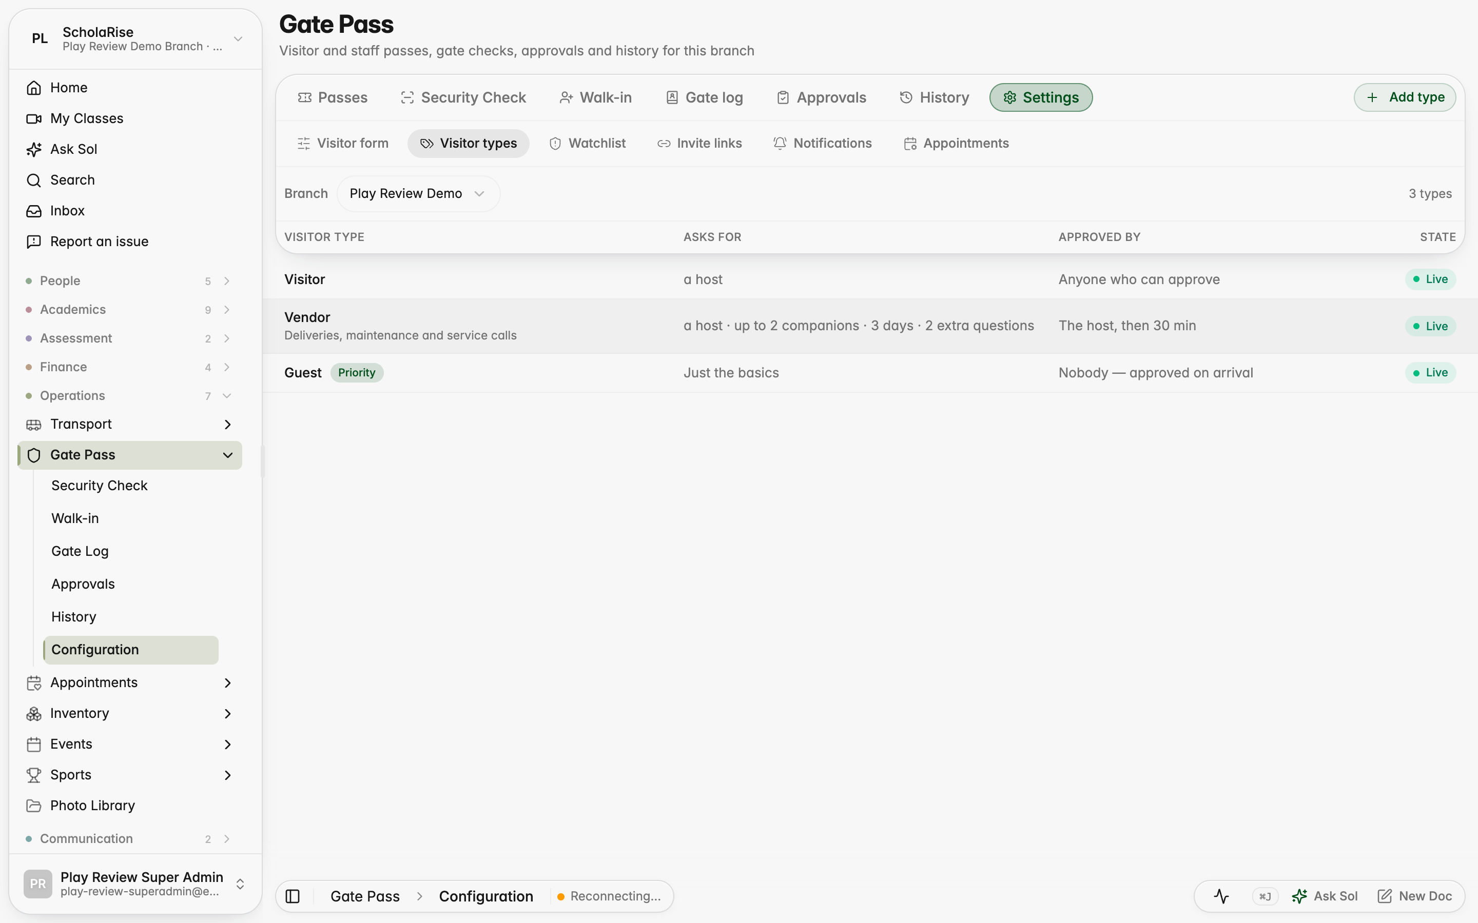Click the Home icon in sidebar

33,88
